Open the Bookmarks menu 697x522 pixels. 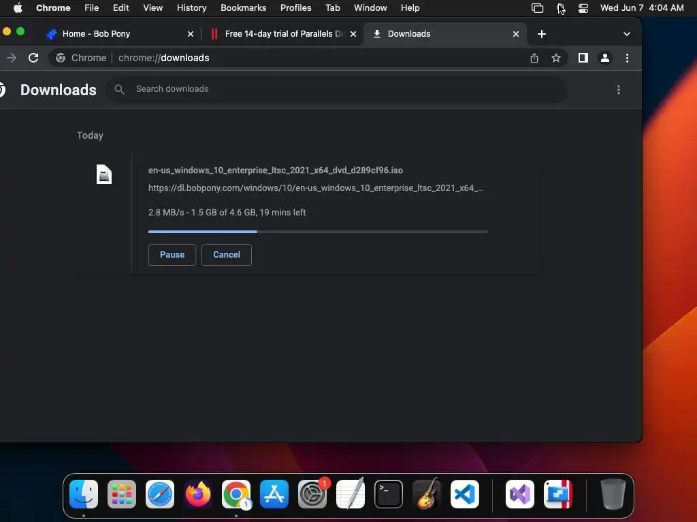(x=243, y=8)
